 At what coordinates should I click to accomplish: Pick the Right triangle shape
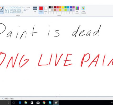6,10
